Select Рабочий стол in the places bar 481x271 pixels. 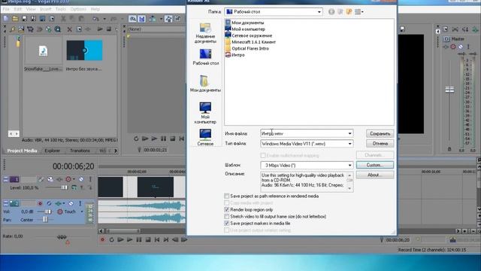pos(205,57)
